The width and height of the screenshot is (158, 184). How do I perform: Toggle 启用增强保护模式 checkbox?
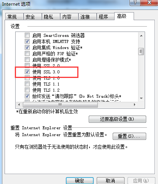(x=27, y=60)
